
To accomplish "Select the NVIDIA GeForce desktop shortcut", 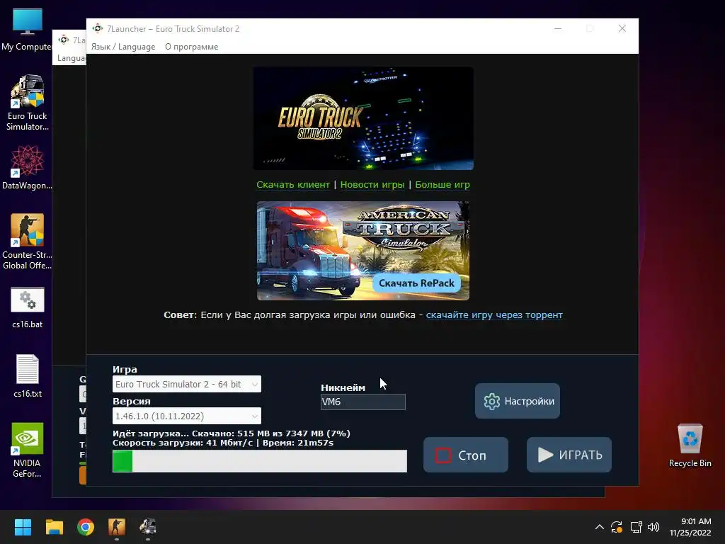I will [28, 450].
